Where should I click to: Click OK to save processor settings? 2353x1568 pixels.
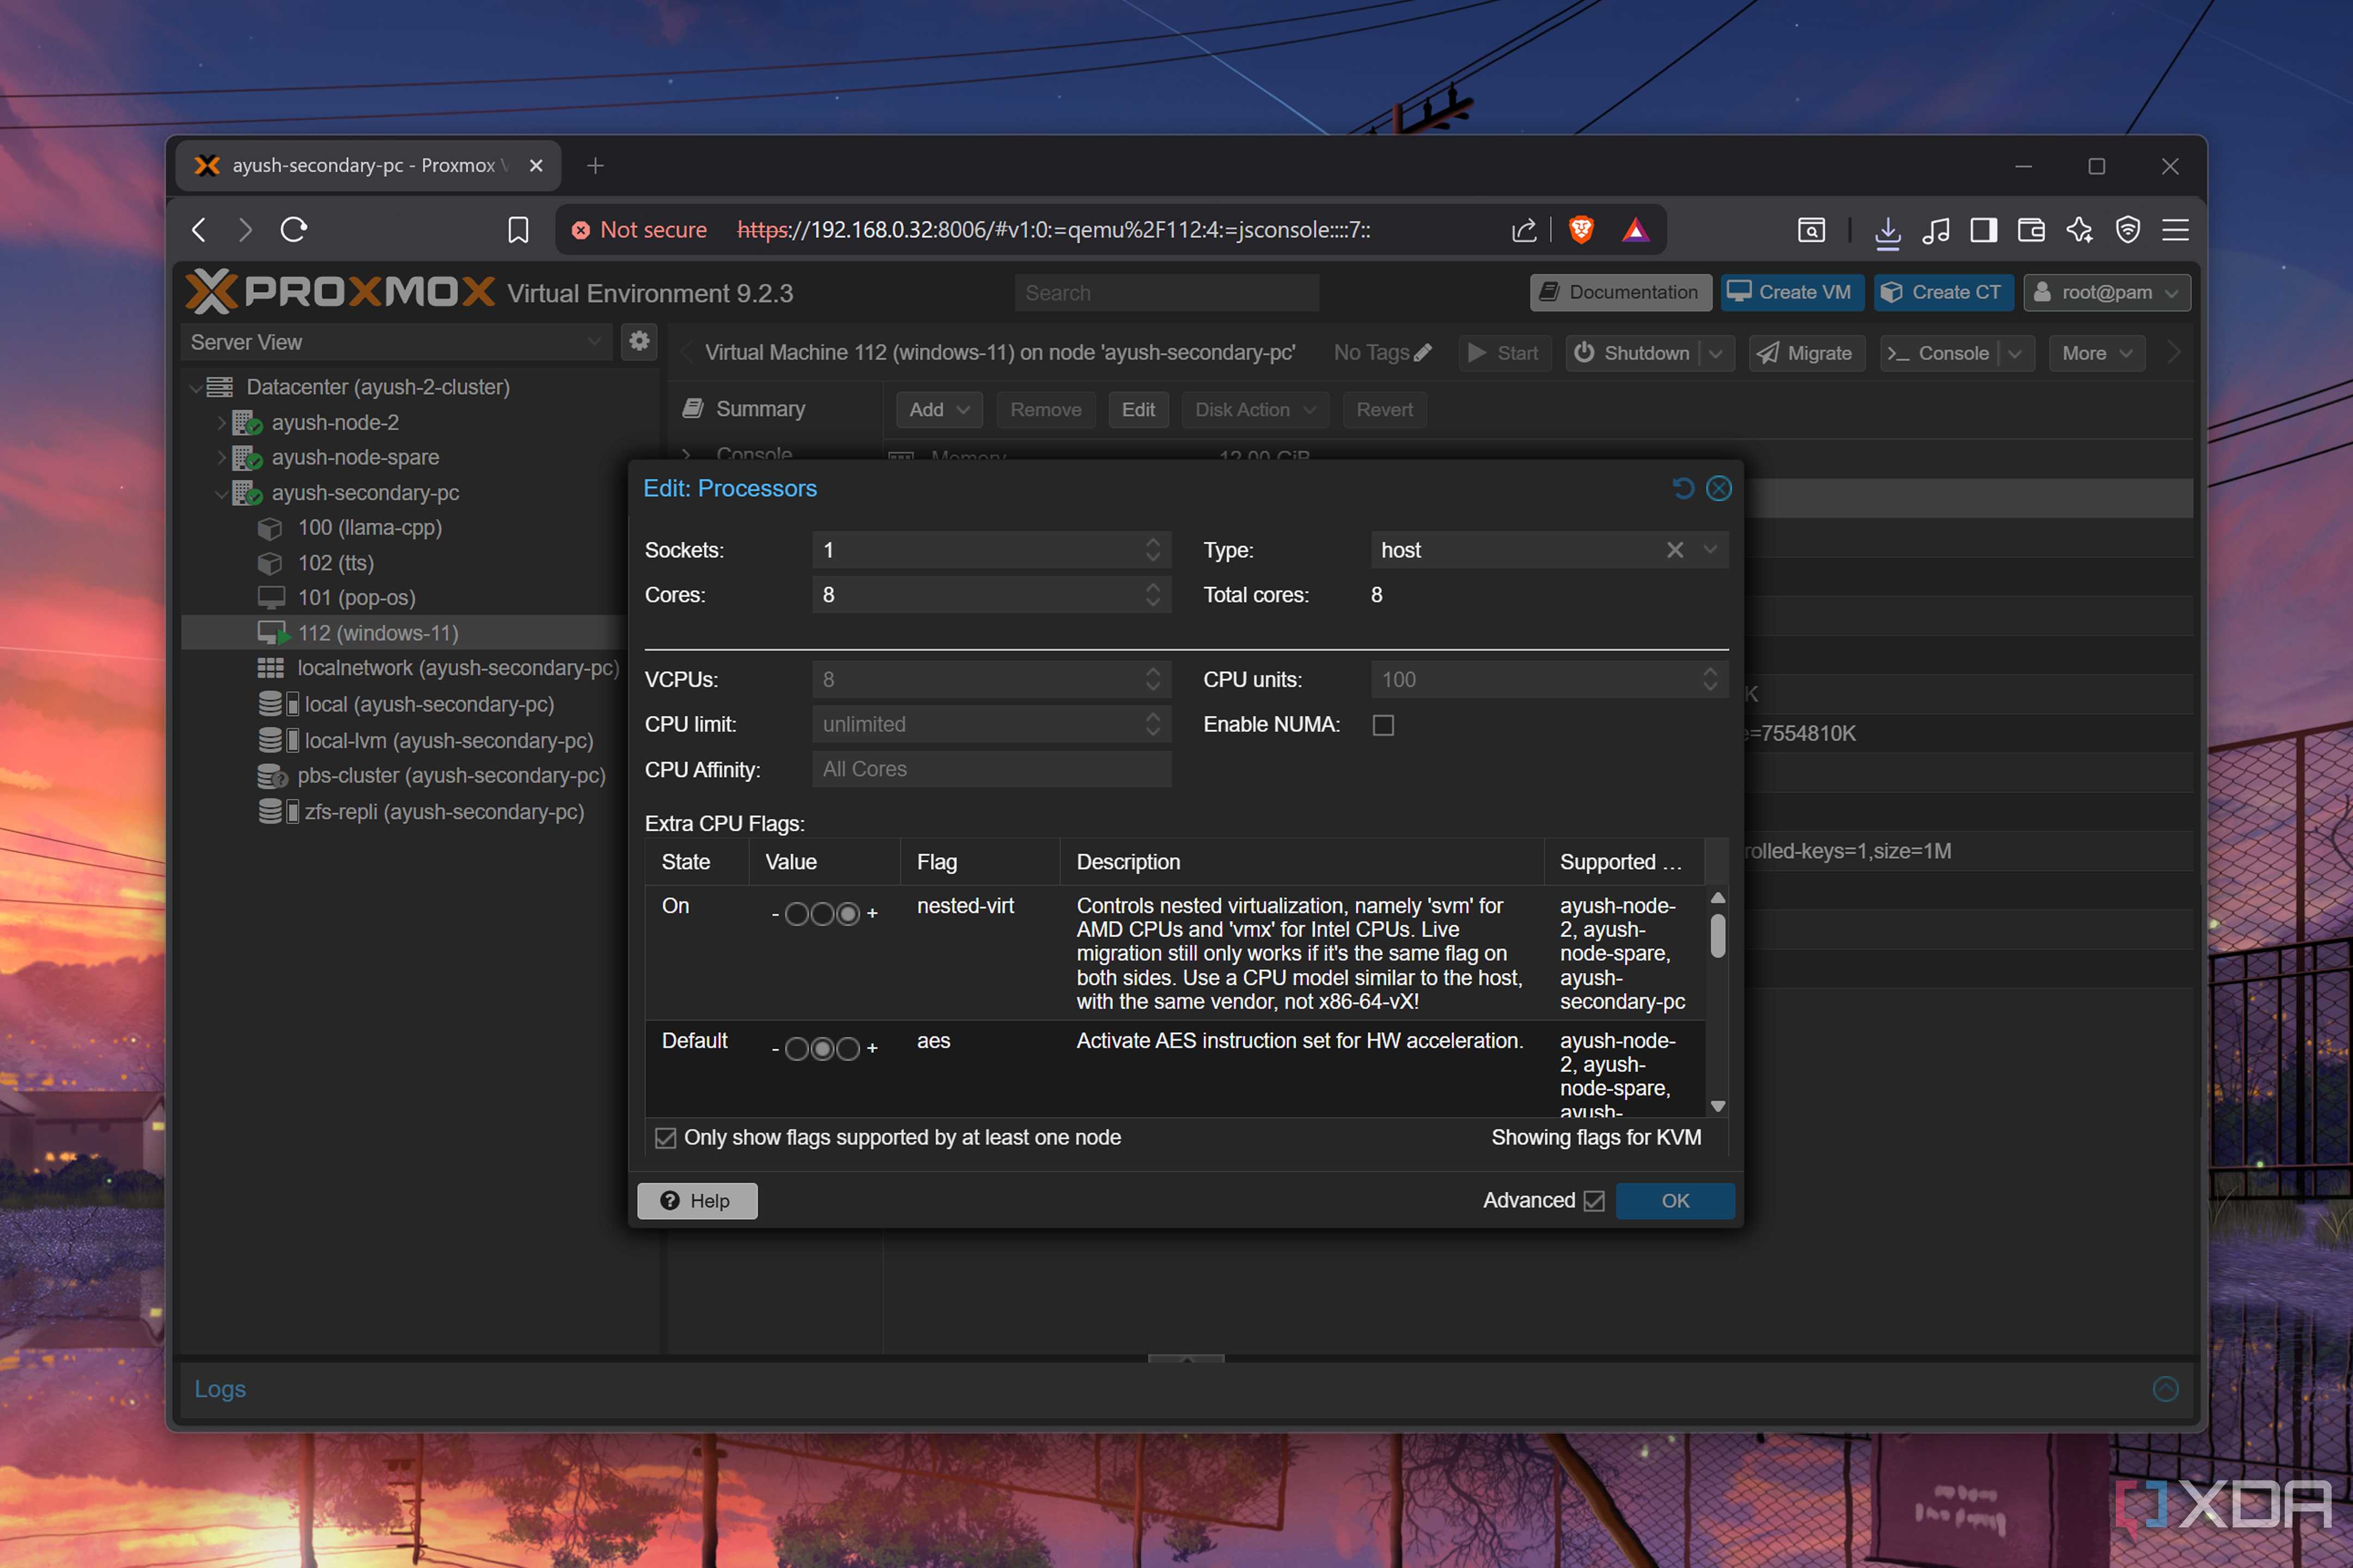[x=1675, y=1200]
